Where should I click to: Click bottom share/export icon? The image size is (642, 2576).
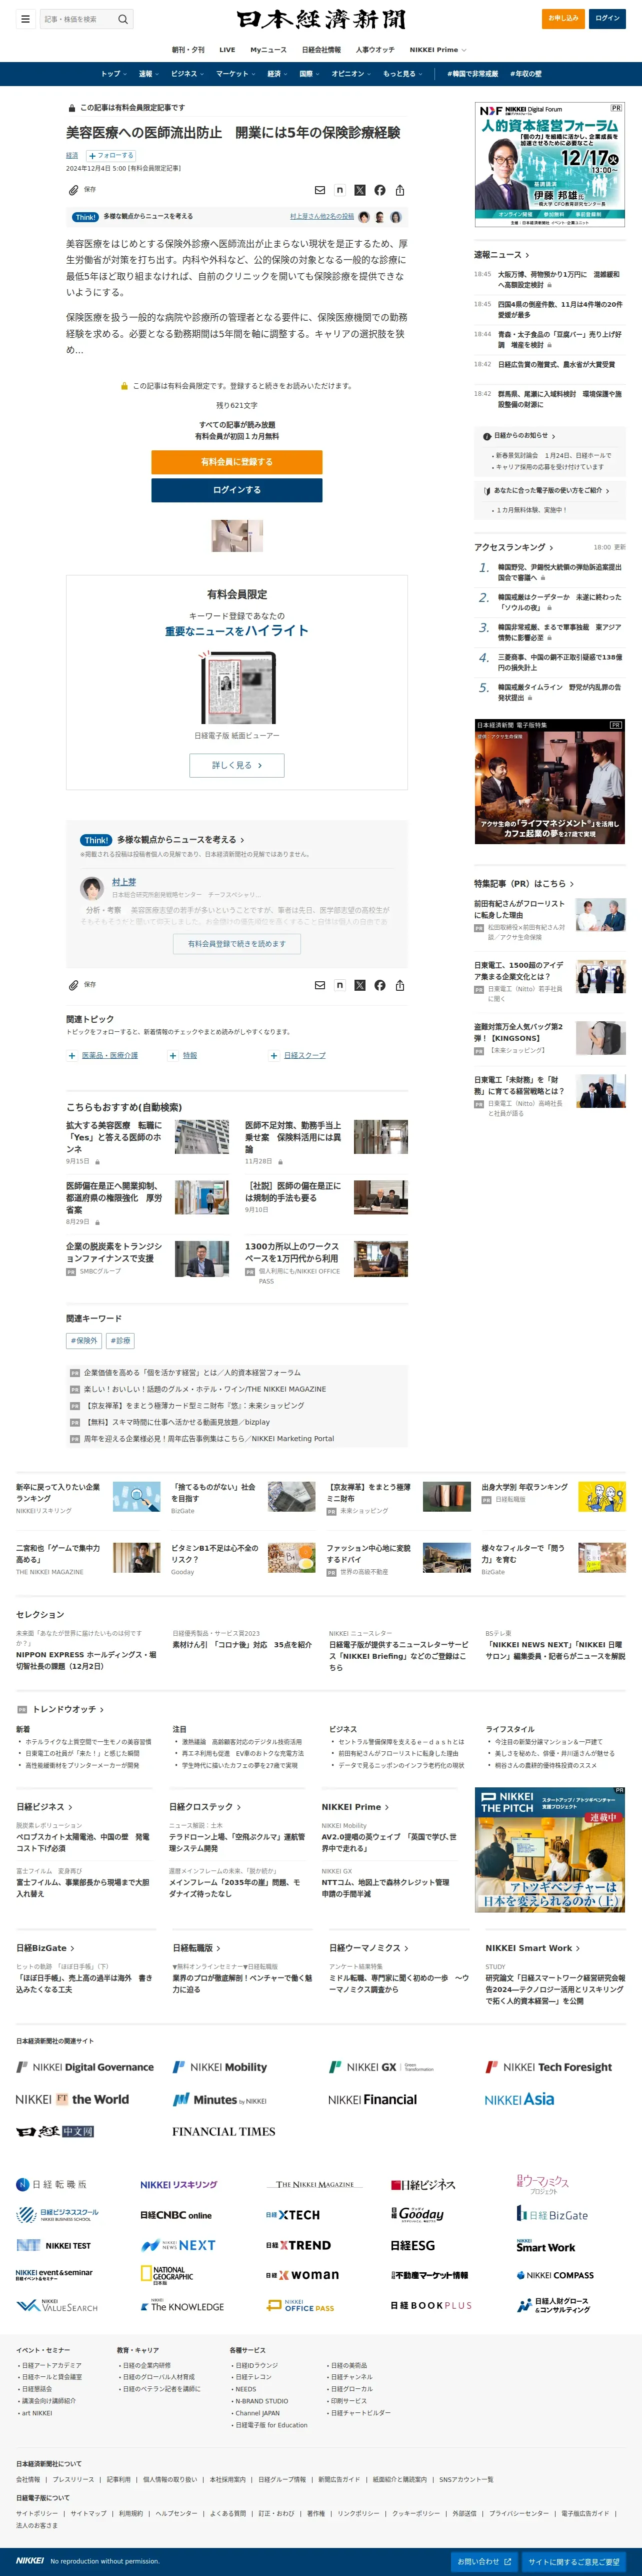click(x=400, y=985)
